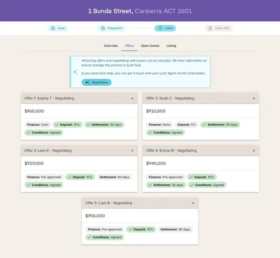Click the Listed step progress icon

tap(160, 28)
